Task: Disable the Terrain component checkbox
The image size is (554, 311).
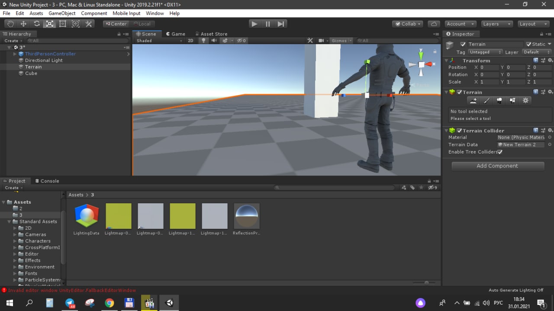Action: (x=459, y=92)
